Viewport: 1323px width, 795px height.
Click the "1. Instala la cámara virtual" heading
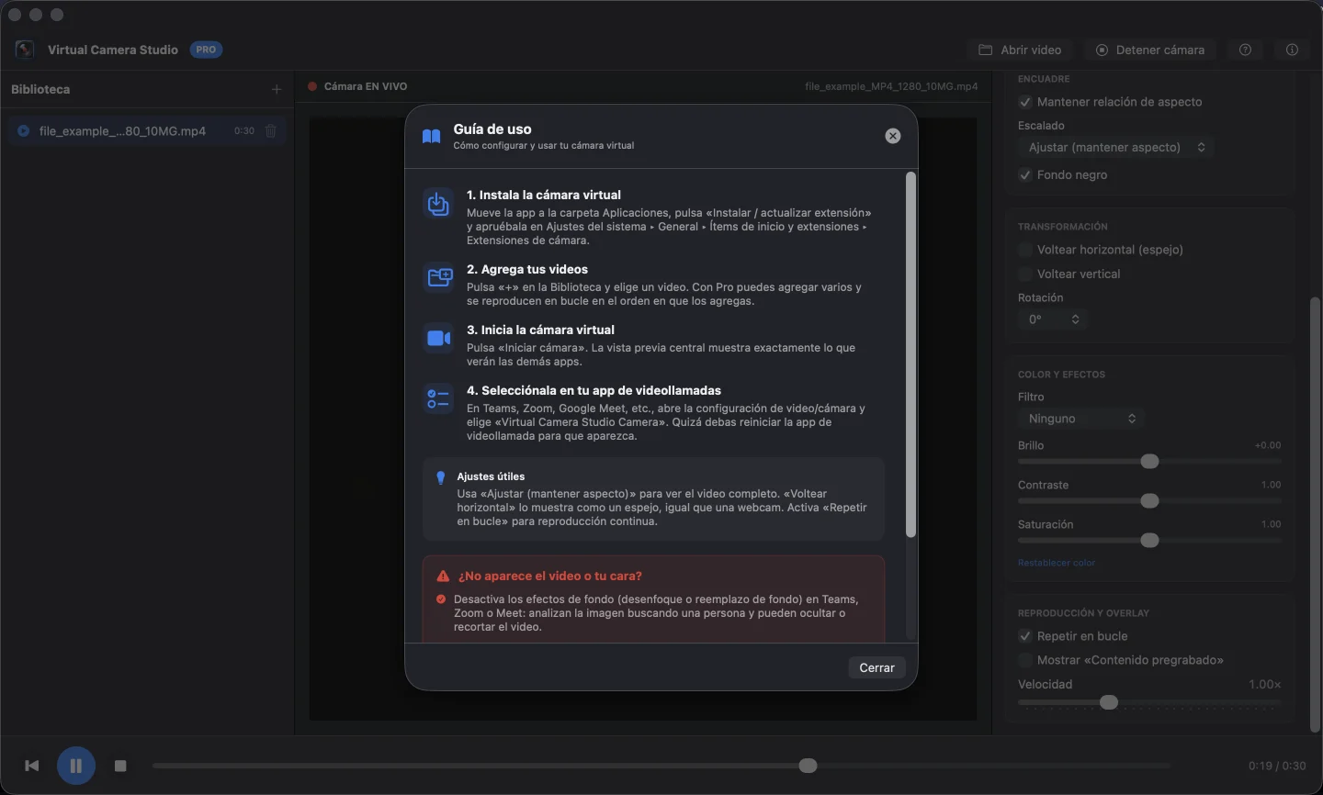544,195
